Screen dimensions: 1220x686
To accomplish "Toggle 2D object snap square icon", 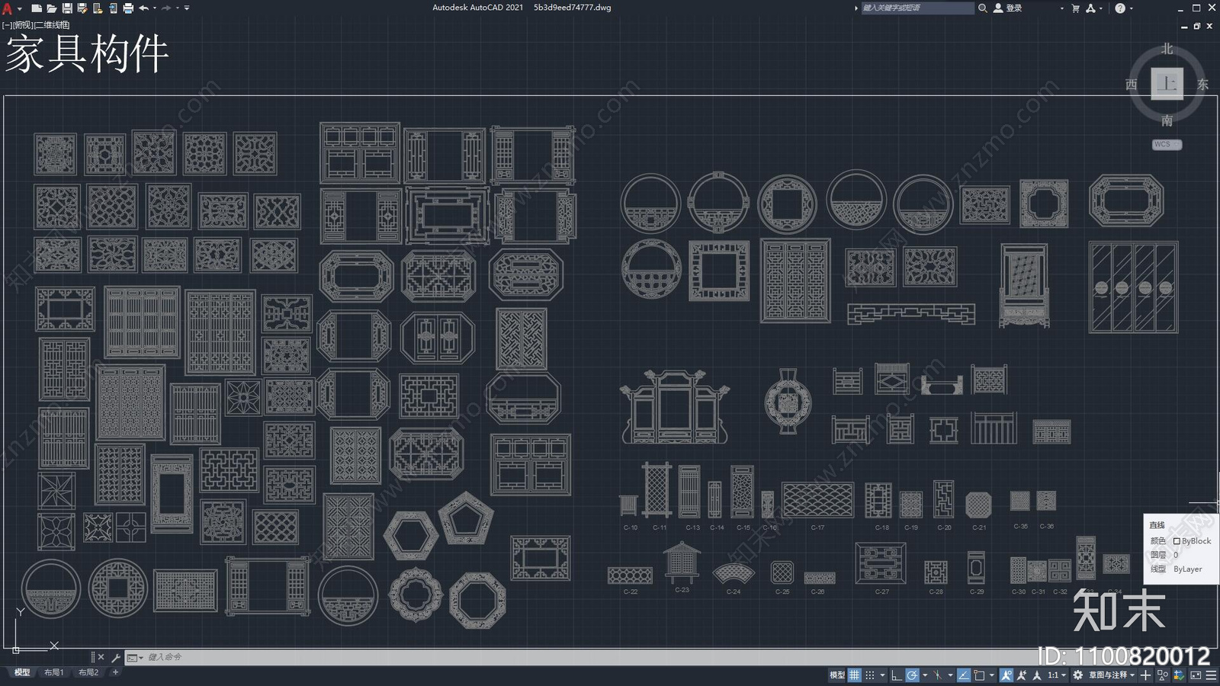I will click(979, 675).
